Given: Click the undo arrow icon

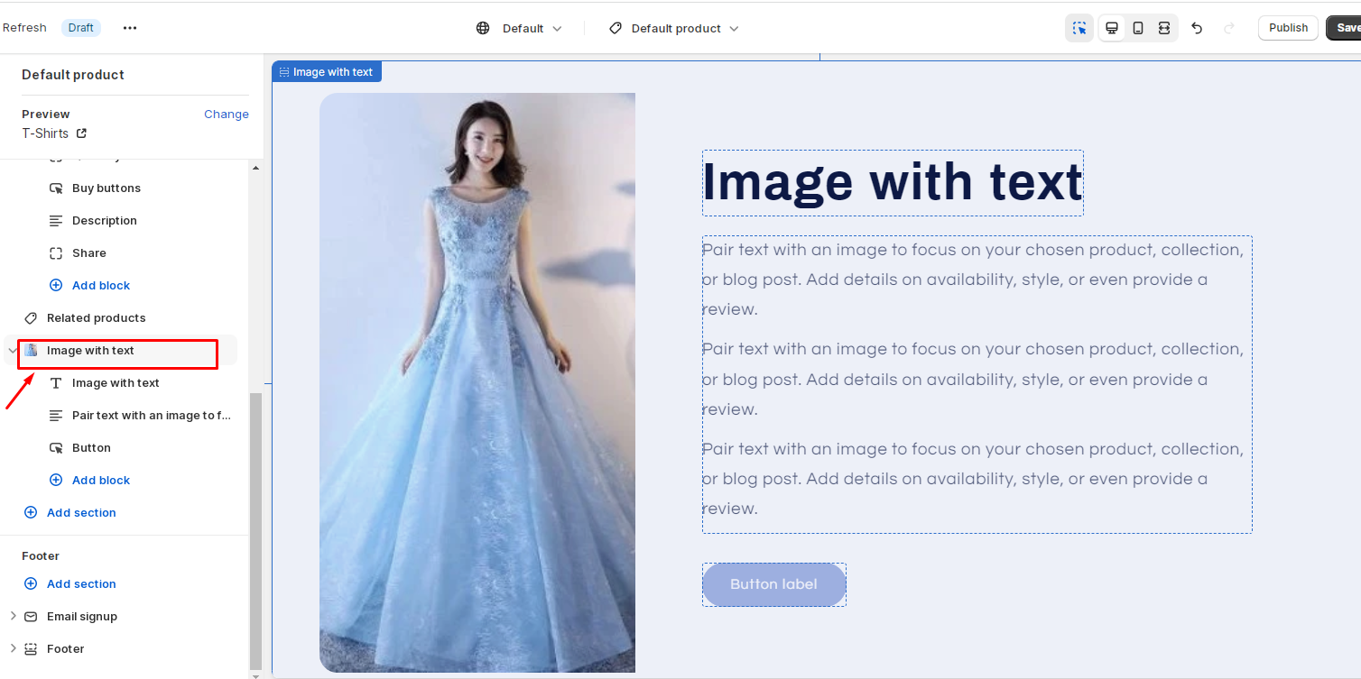Looking at the screenshot, I should pos(1197,28).
